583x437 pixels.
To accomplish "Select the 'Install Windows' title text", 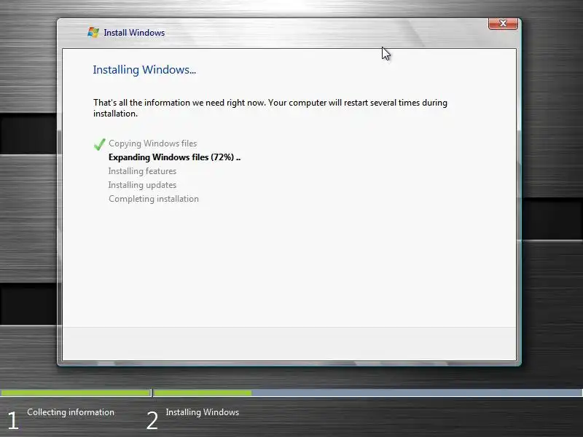I will 134,33.
